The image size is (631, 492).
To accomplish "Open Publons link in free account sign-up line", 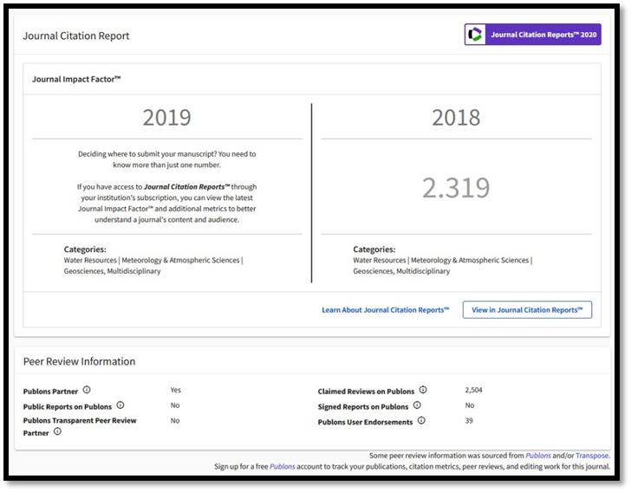I will pos(282,467).
